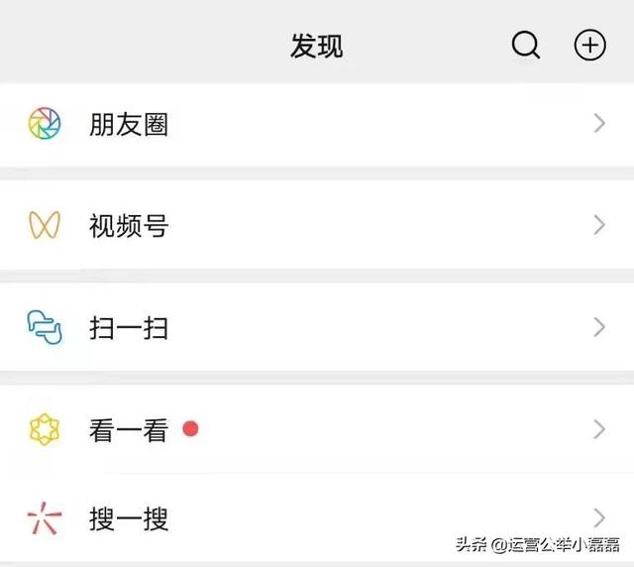Tap the red notification dot beside 看一看
Image resolution: width=634 pixels, height=567 pixels.
(x=190, y=428)
